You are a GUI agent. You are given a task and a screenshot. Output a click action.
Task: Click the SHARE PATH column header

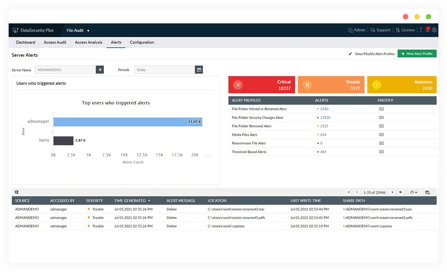(x=354, y=201)
